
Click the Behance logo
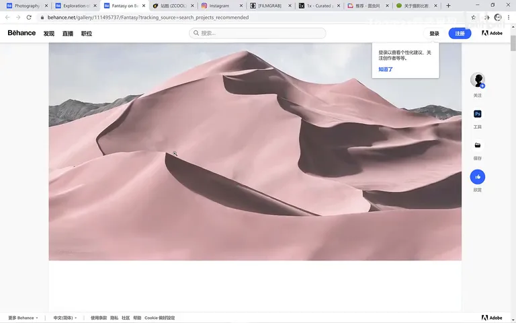[x=21, y=33]
